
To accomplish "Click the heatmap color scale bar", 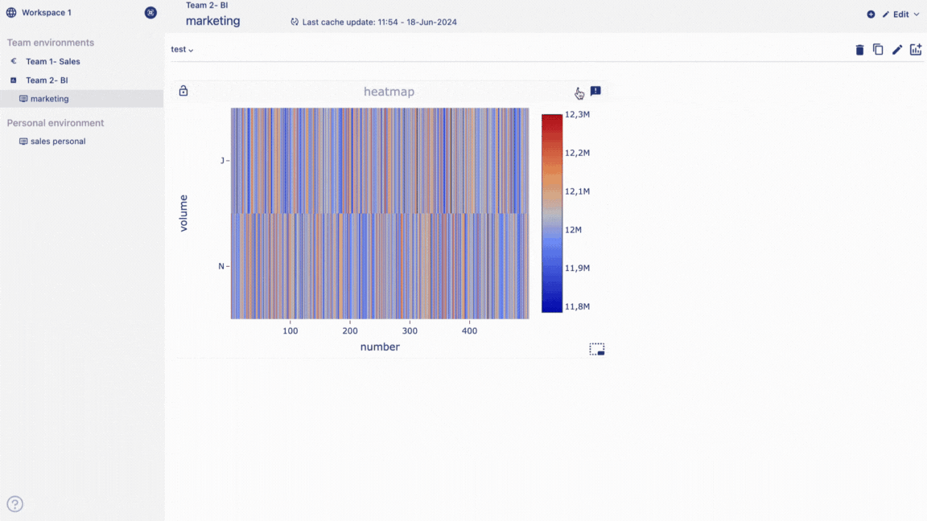I will 551,213.
